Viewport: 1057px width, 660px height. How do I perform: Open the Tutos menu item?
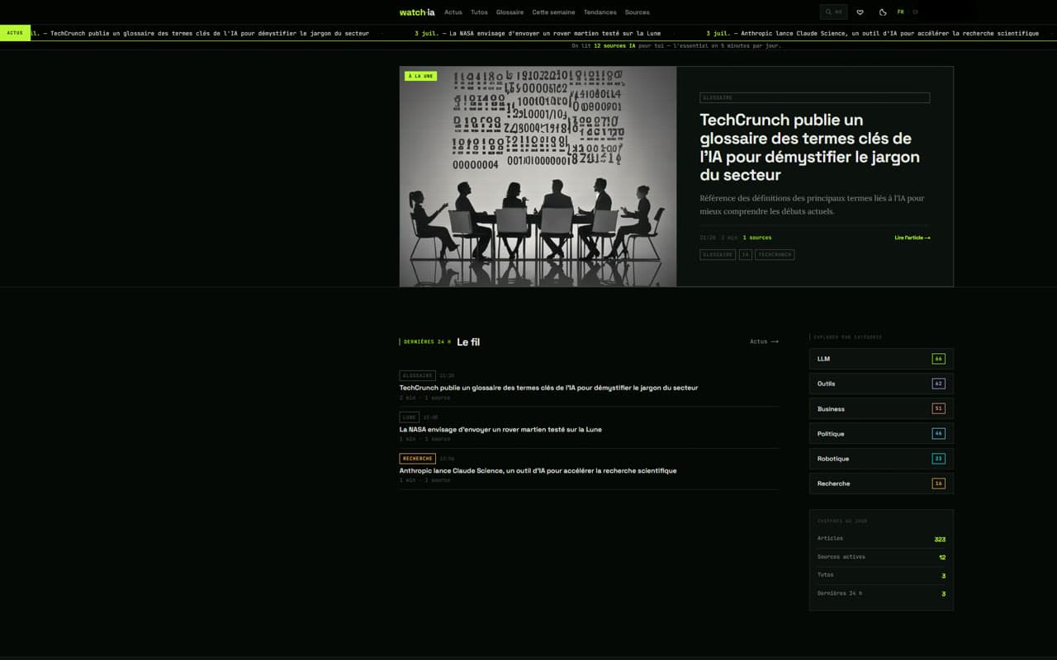click(479, 12)
